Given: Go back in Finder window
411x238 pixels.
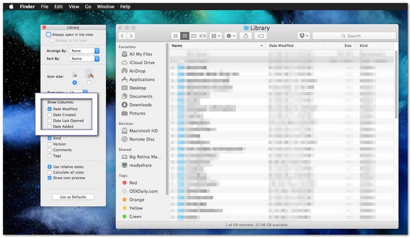Looking at the screenshot, I should point(122,36).
